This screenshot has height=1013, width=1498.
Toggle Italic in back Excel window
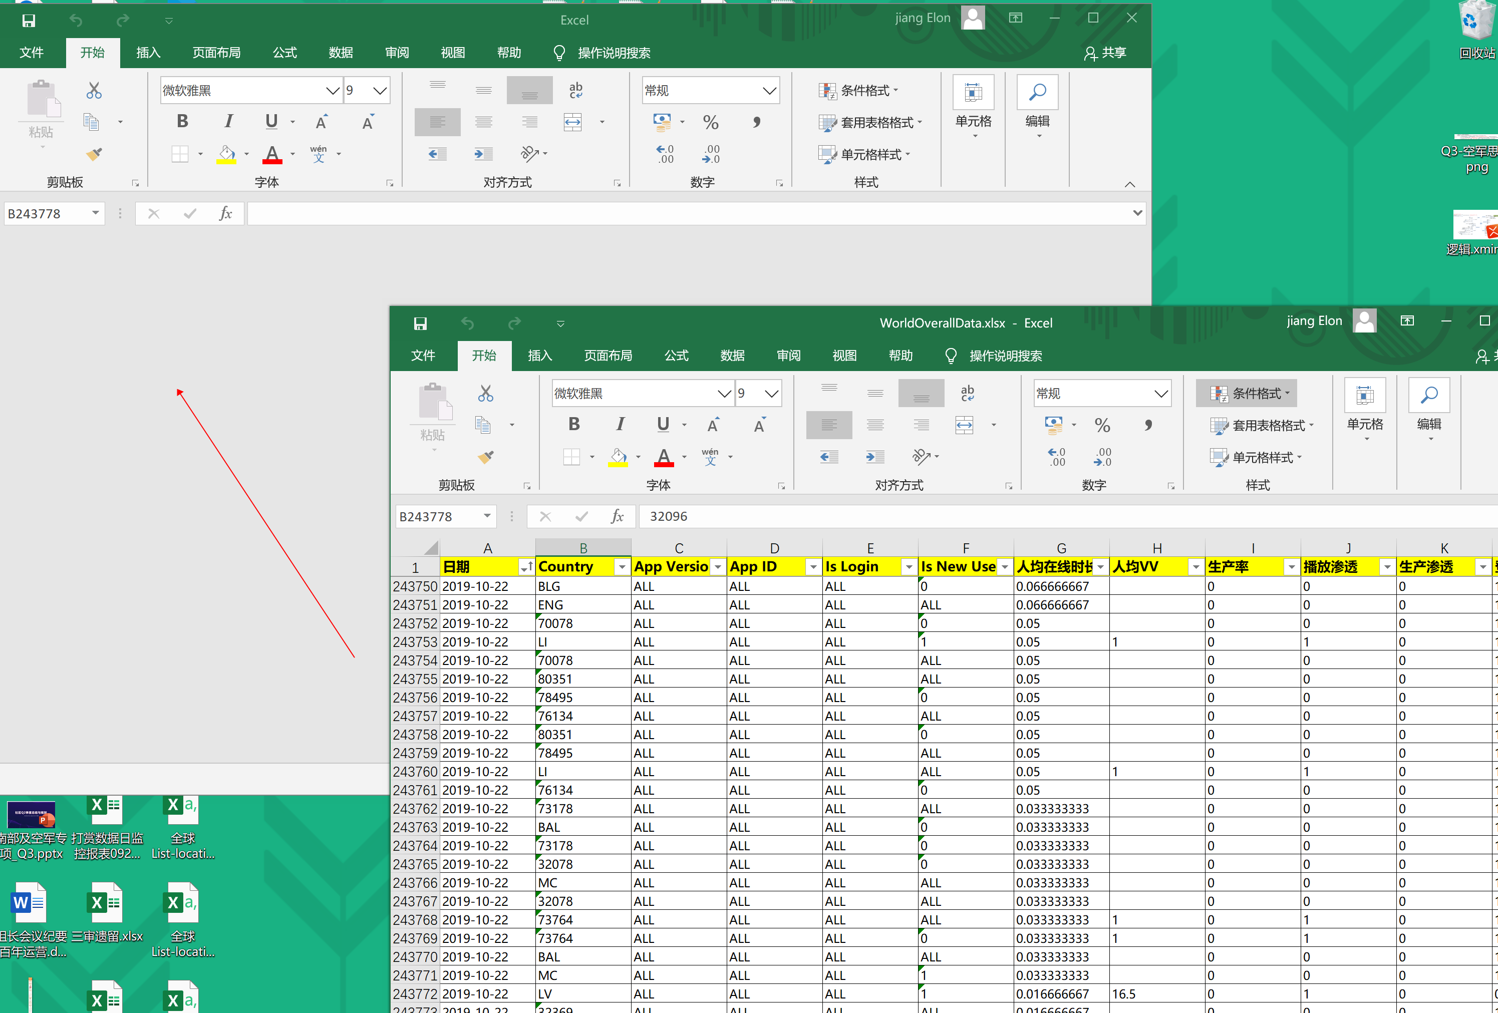tap(228, 121)
